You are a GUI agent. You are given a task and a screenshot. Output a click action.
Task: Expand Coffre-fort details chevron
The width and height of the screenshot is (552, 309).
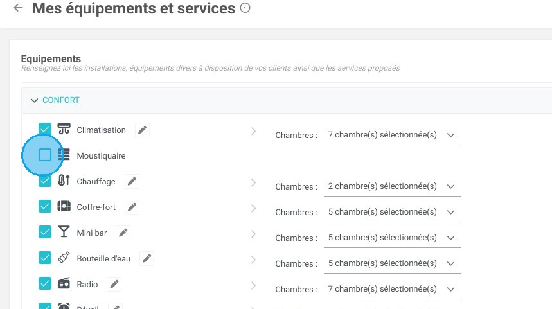253,208
